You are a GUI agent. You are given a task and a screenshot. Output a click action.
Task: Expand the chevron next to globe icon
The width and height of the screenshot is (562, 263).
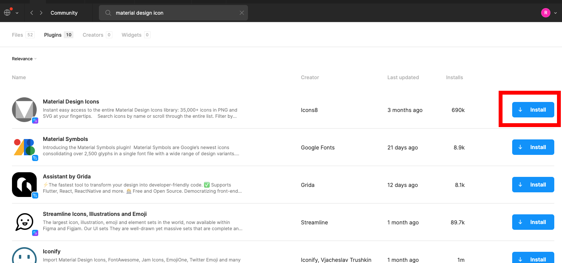click(17, 13)
